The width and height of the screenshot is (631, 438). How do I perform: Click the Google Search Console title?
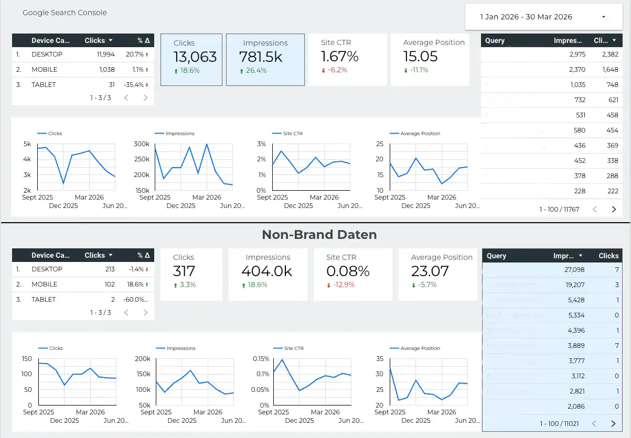click(x=65, y=13)
